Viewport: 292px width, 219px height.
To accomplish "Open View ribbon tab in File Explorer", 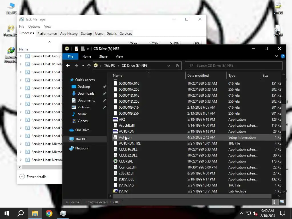I will 119,56.
